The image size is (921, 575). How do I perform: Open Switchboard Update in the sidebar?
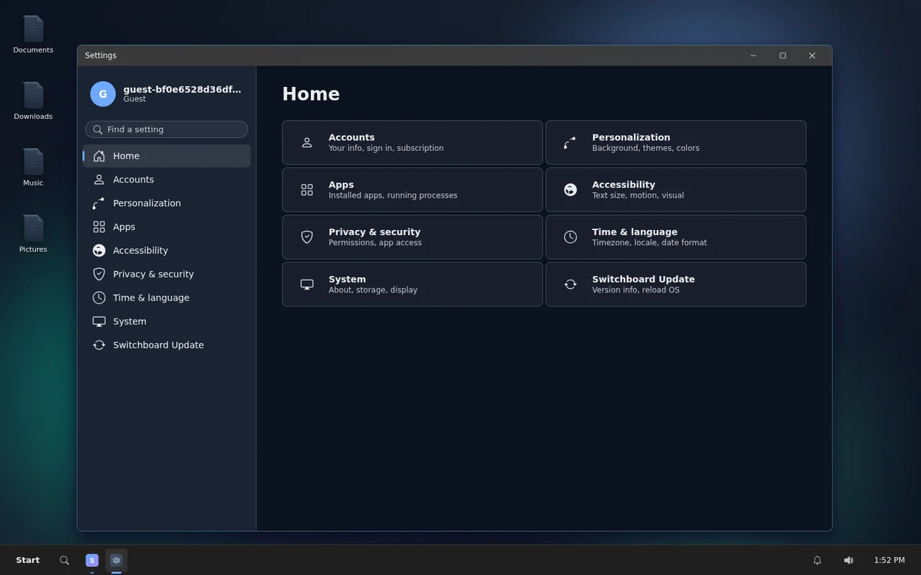167,345
